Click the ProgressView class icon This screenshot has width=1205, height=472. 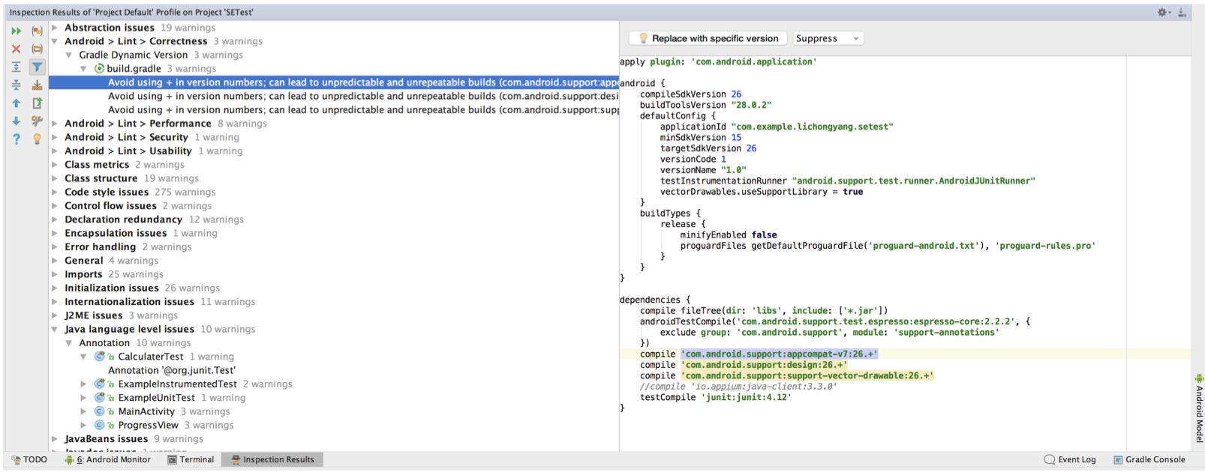[99, 425]
